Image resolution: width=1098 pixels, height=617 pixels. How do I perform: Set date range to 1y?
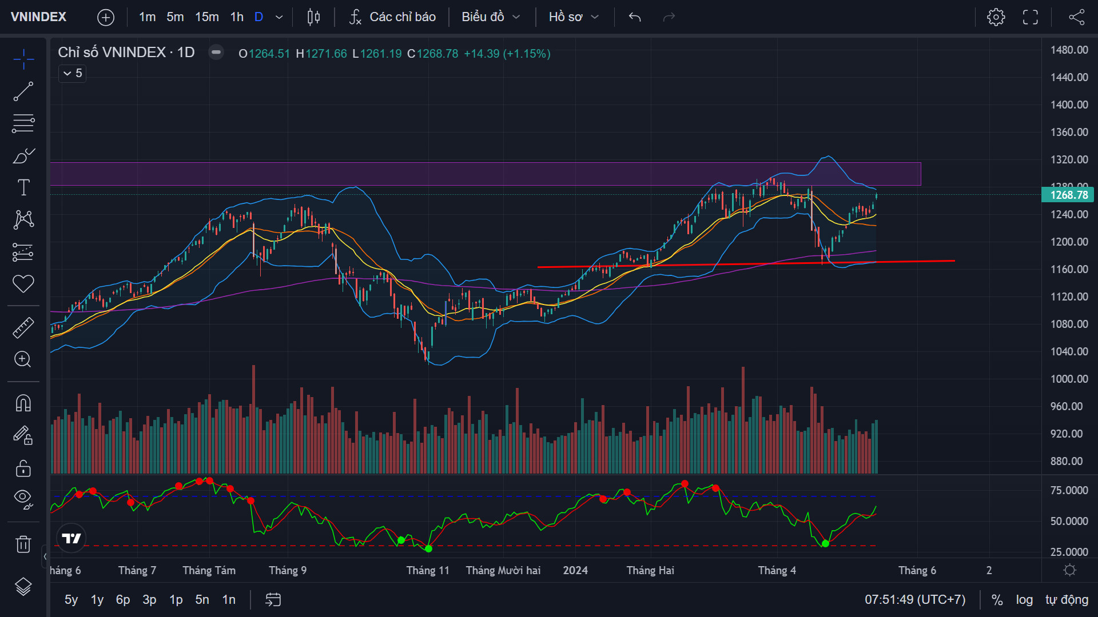click(97, 600)
